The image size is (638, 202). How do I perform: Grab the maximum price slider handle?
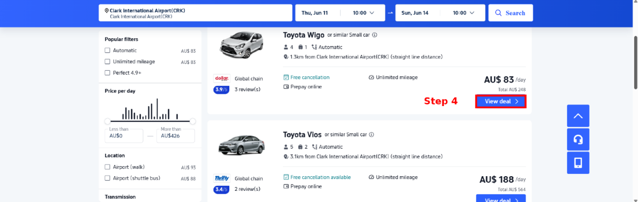[193, 121]
